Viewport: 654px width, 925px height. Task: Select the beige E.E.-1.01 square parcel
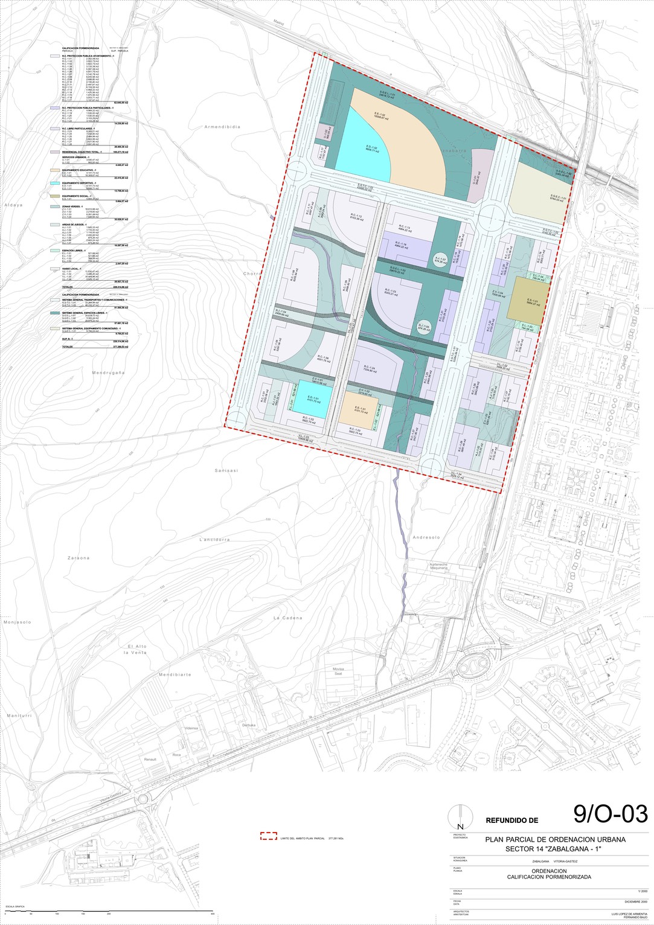click(359, 409)
